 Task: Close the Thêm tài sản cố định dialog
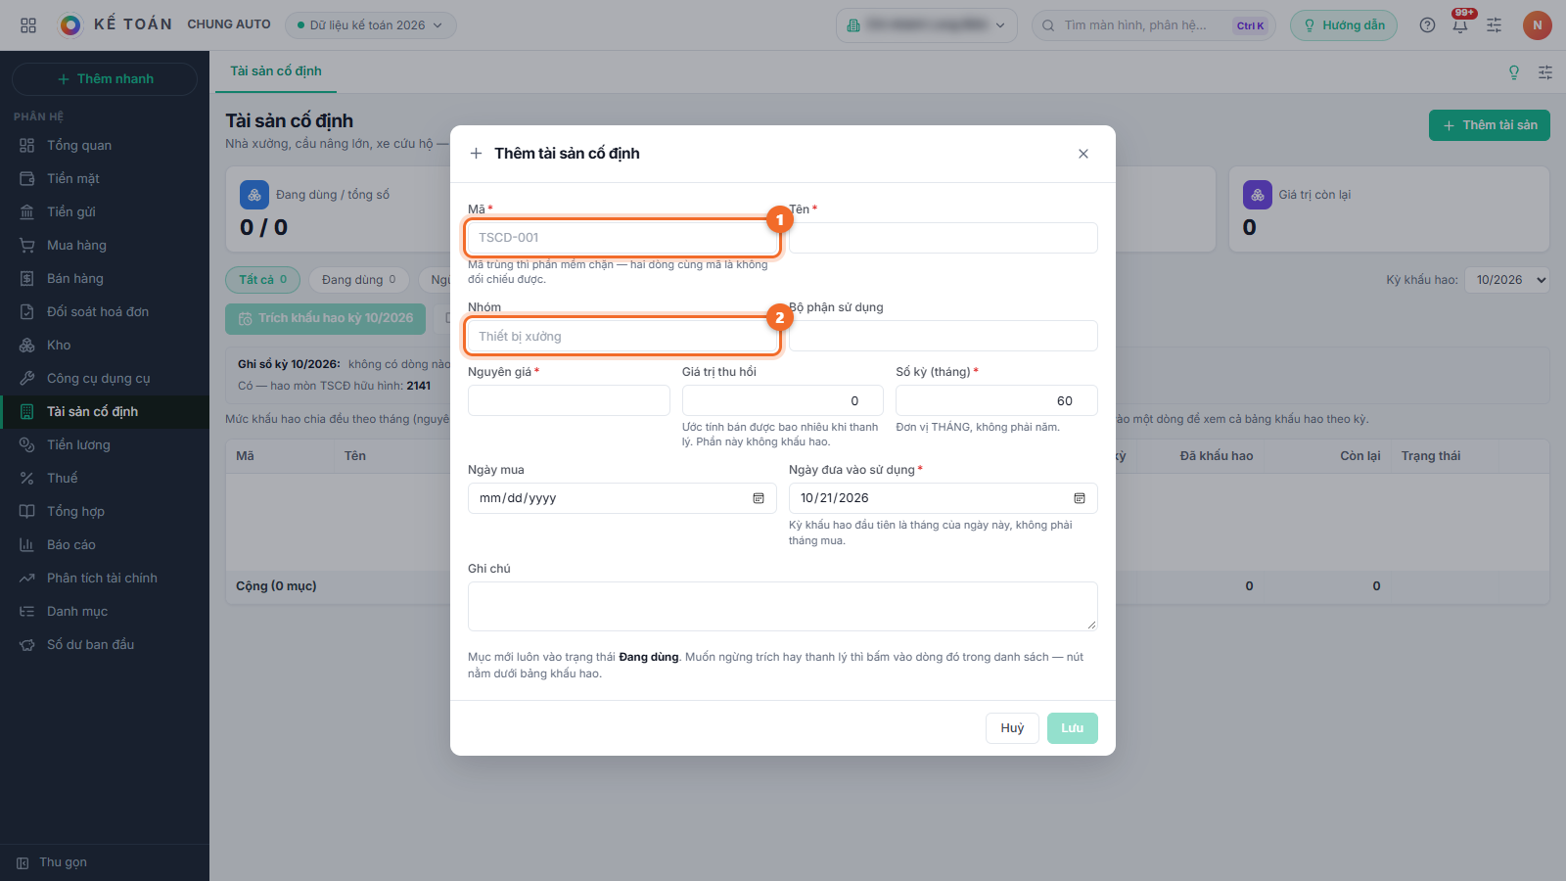coord(1083,154)
